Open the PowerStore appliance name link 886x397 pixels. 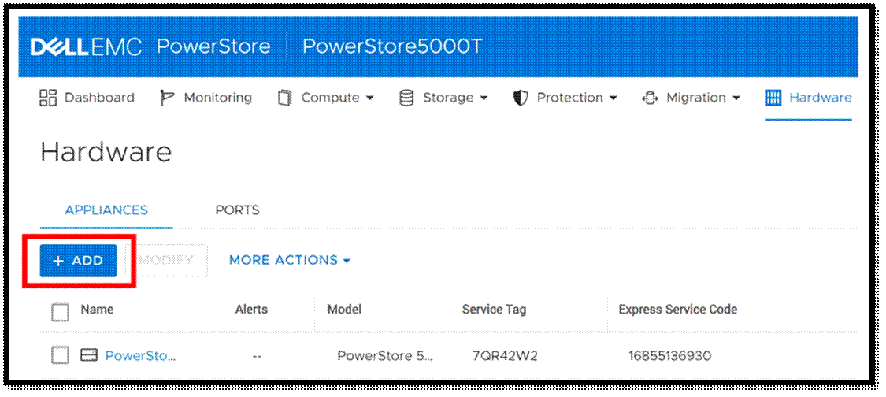pos(140,355)
